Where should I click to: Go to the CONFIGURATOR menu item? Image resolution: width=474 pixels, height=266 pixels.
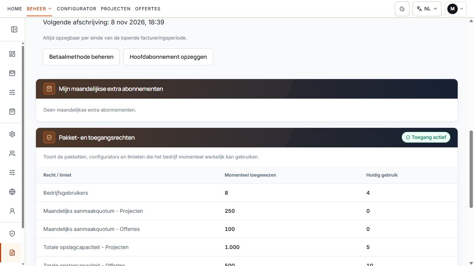77,9
